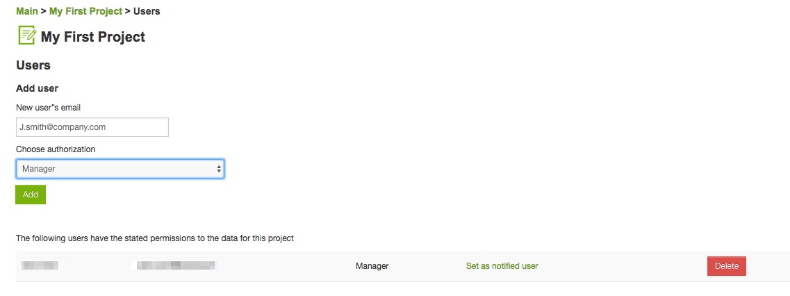The image size is (790, 296).
Task: Click Set as notified user link
Action: (502, 265)
